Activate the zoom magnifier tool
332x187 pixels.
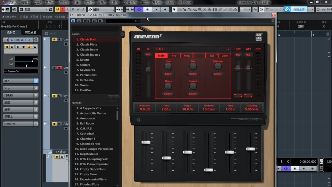coord(199,9)
